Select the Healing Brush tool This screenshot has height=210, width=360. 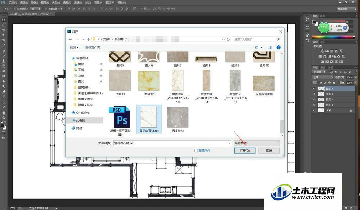[x=4, y=51]
